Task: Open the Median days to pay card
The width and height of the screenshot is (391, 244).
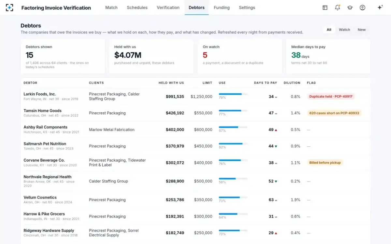Action: click(328, 57)
